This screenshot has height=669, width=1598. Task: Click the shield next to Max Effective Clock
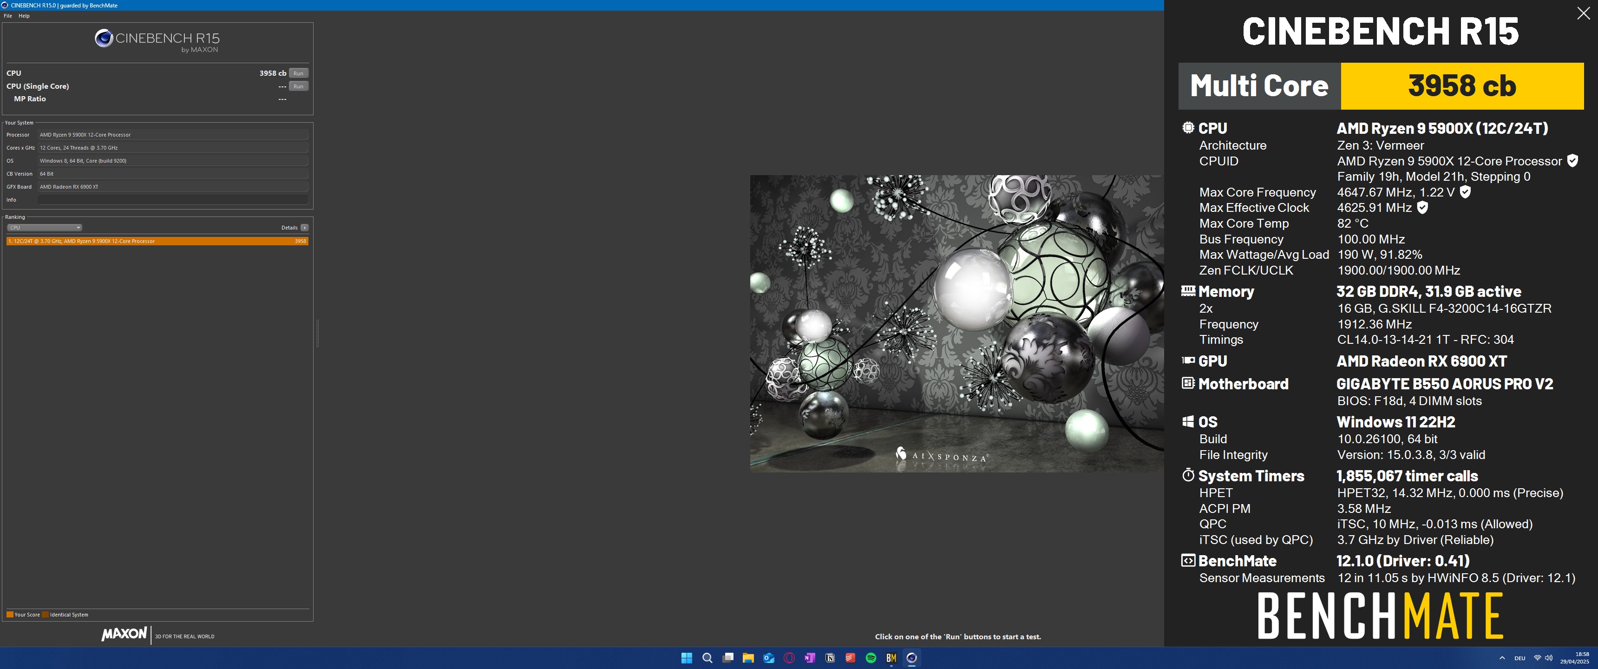(1422, 207)
